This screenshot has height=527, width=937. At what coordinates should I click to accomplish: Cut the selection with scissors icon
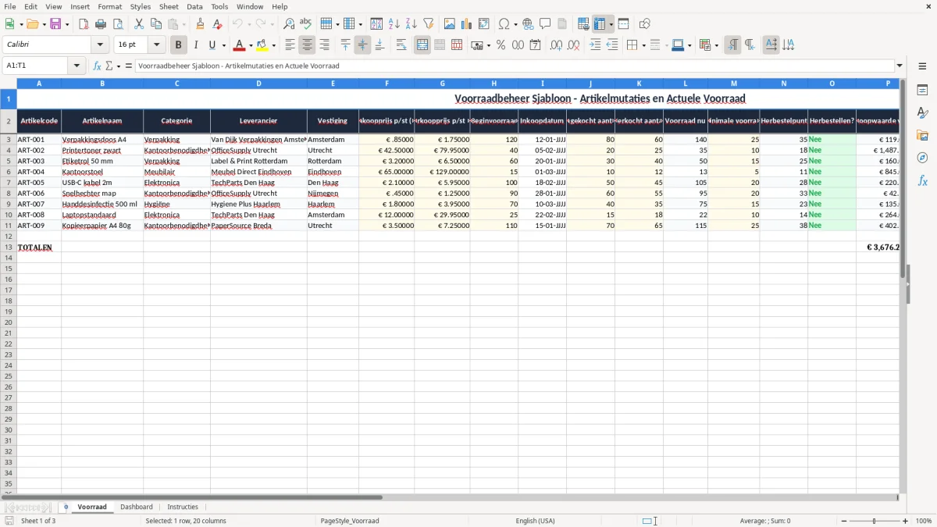(x=139, y=24)
